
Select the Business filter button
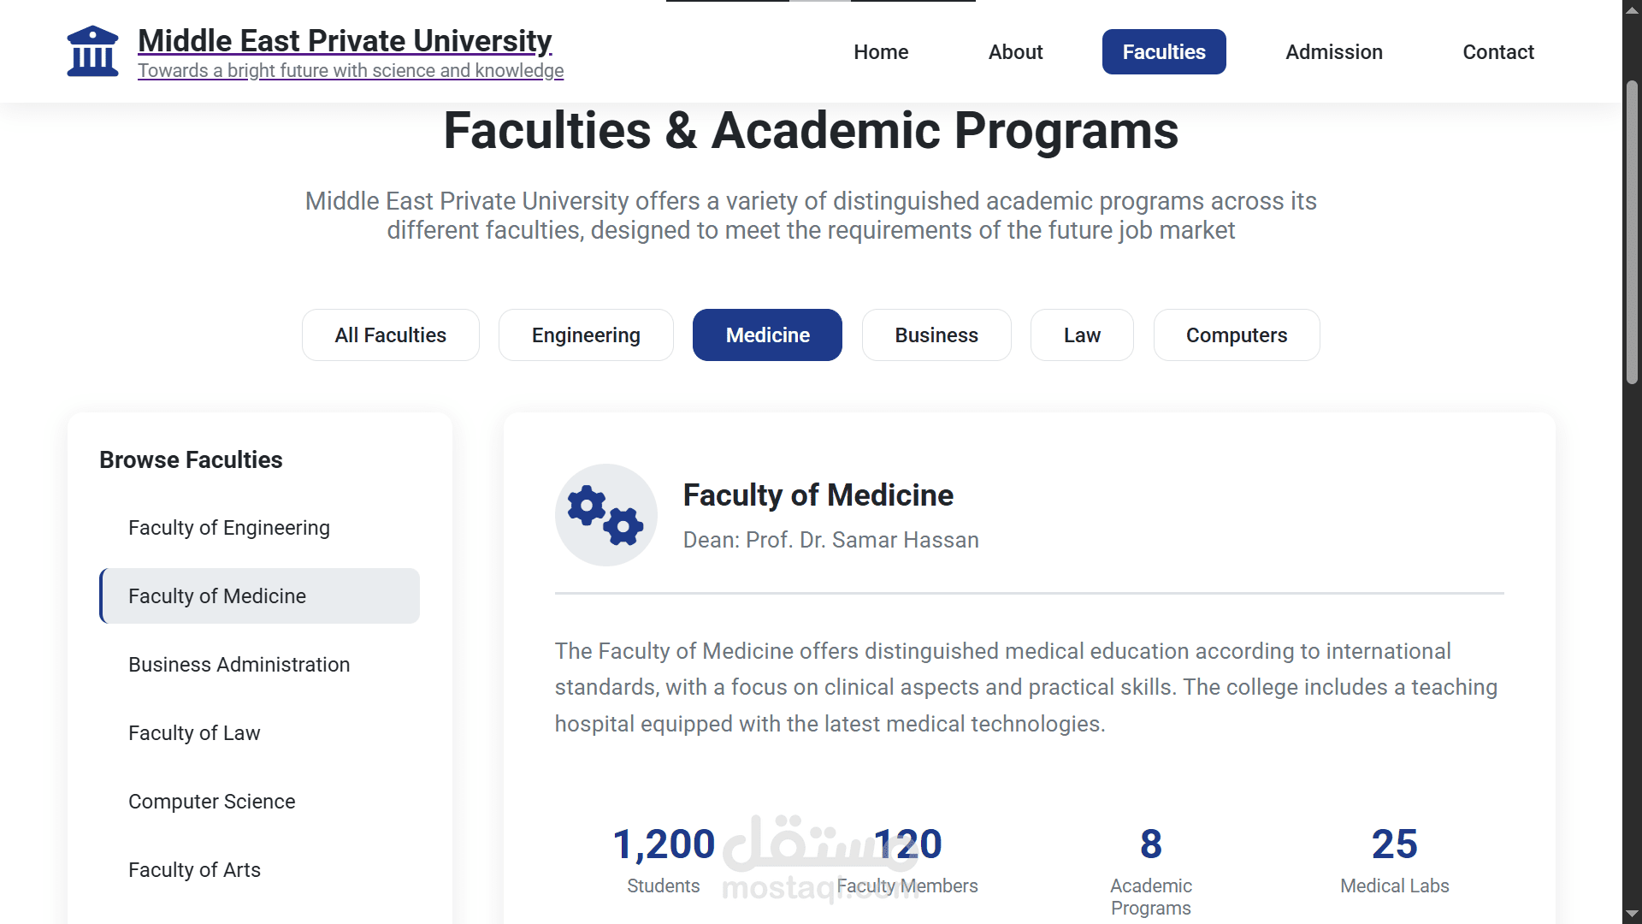pyautogui.click(x=936, y=335)
